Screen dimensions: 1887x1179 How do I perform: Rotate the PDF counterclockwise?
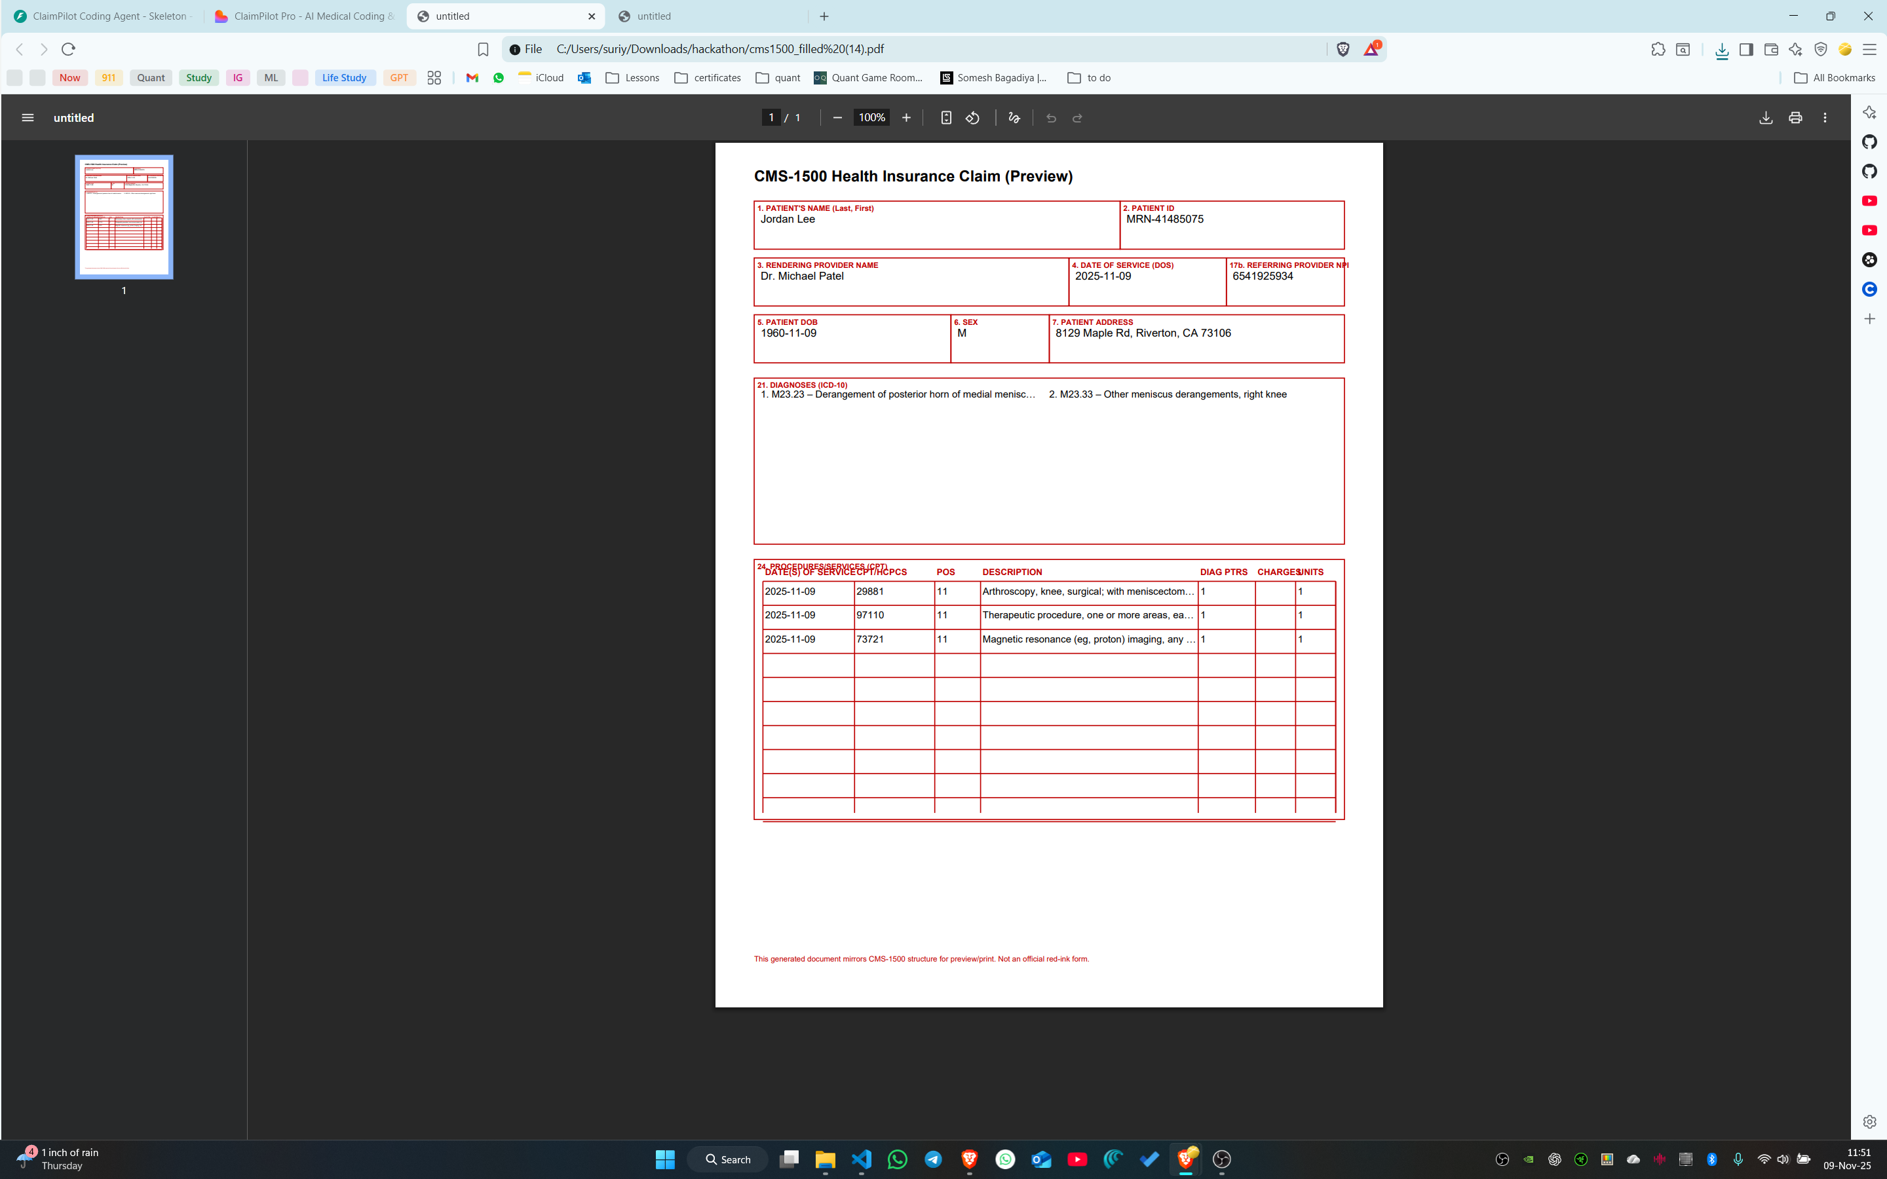coord(972,118)
